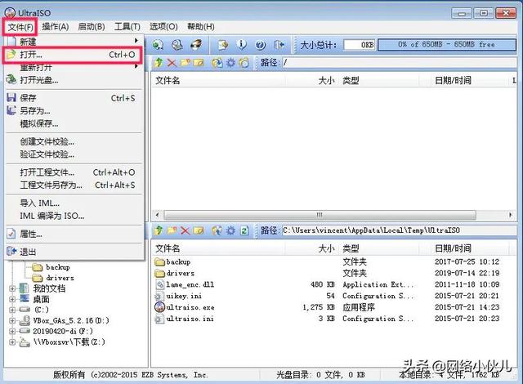Click the 650MB capacity progress bar
Screen dimensions: 523x384
coord(447,45)
